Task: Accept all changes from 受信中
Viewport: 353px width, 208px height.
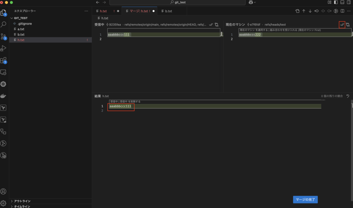Action: click(x=211, y=24)
